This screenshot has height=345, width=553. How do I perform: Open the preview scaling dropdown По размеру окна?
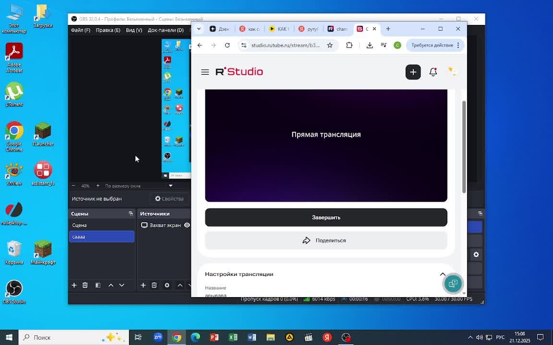coord(139,185)
